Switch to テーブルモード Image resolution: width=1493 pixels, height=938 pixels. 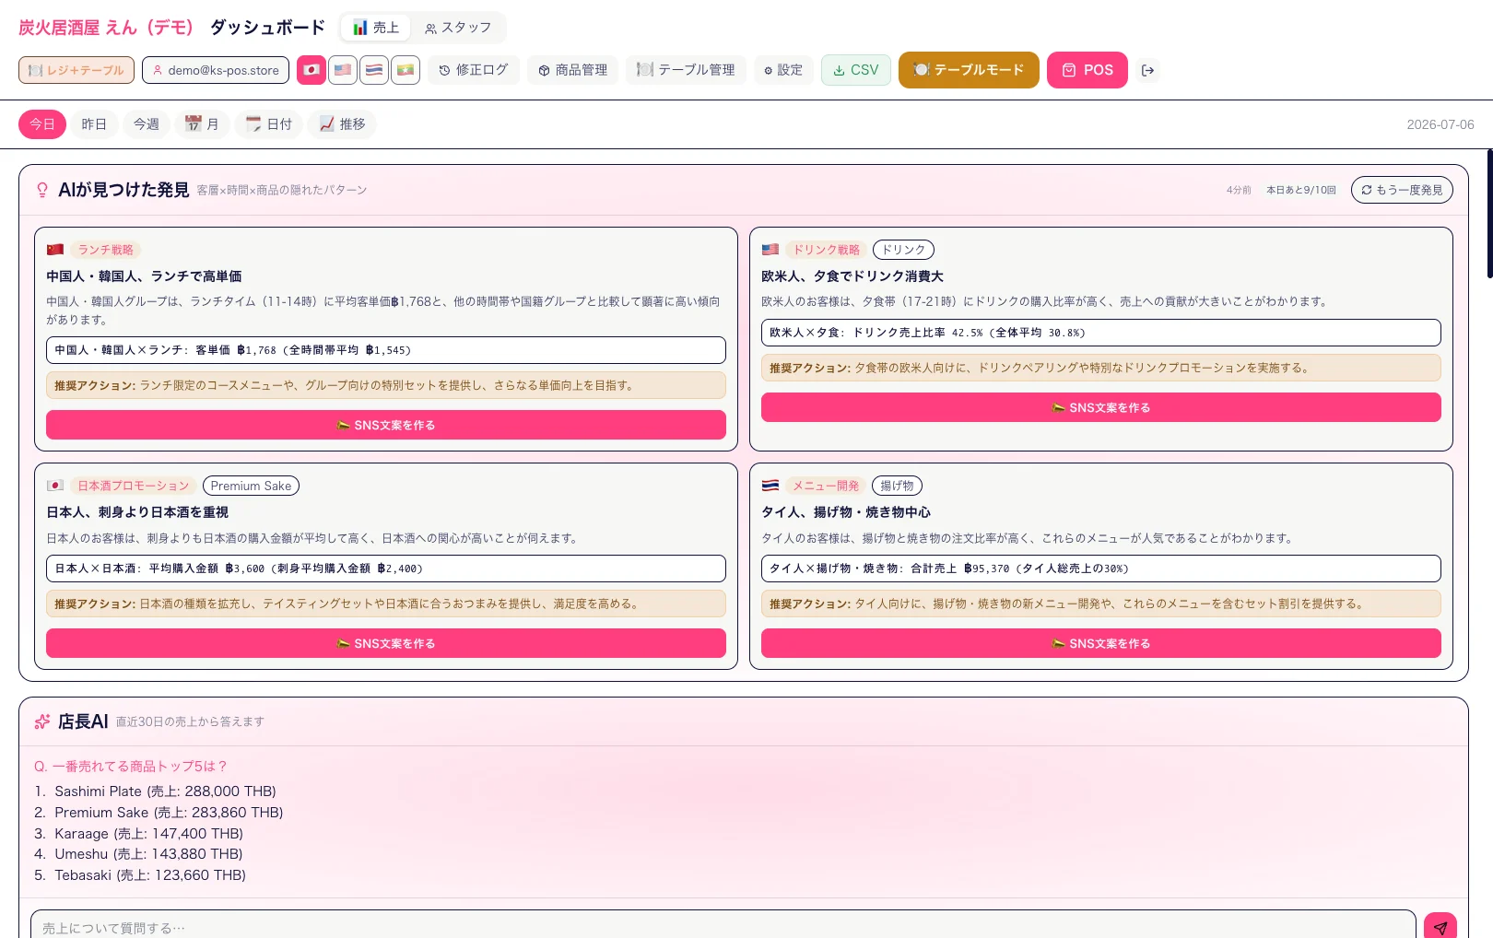(x=969, y=70)
